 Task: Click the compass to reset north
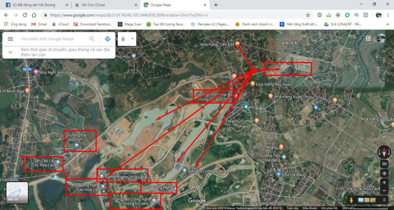pyautogui.click(x=384, y=152)
